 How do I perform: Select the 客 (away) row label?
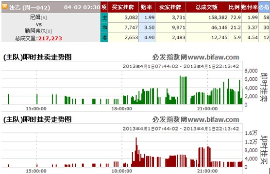click(104, 37)
